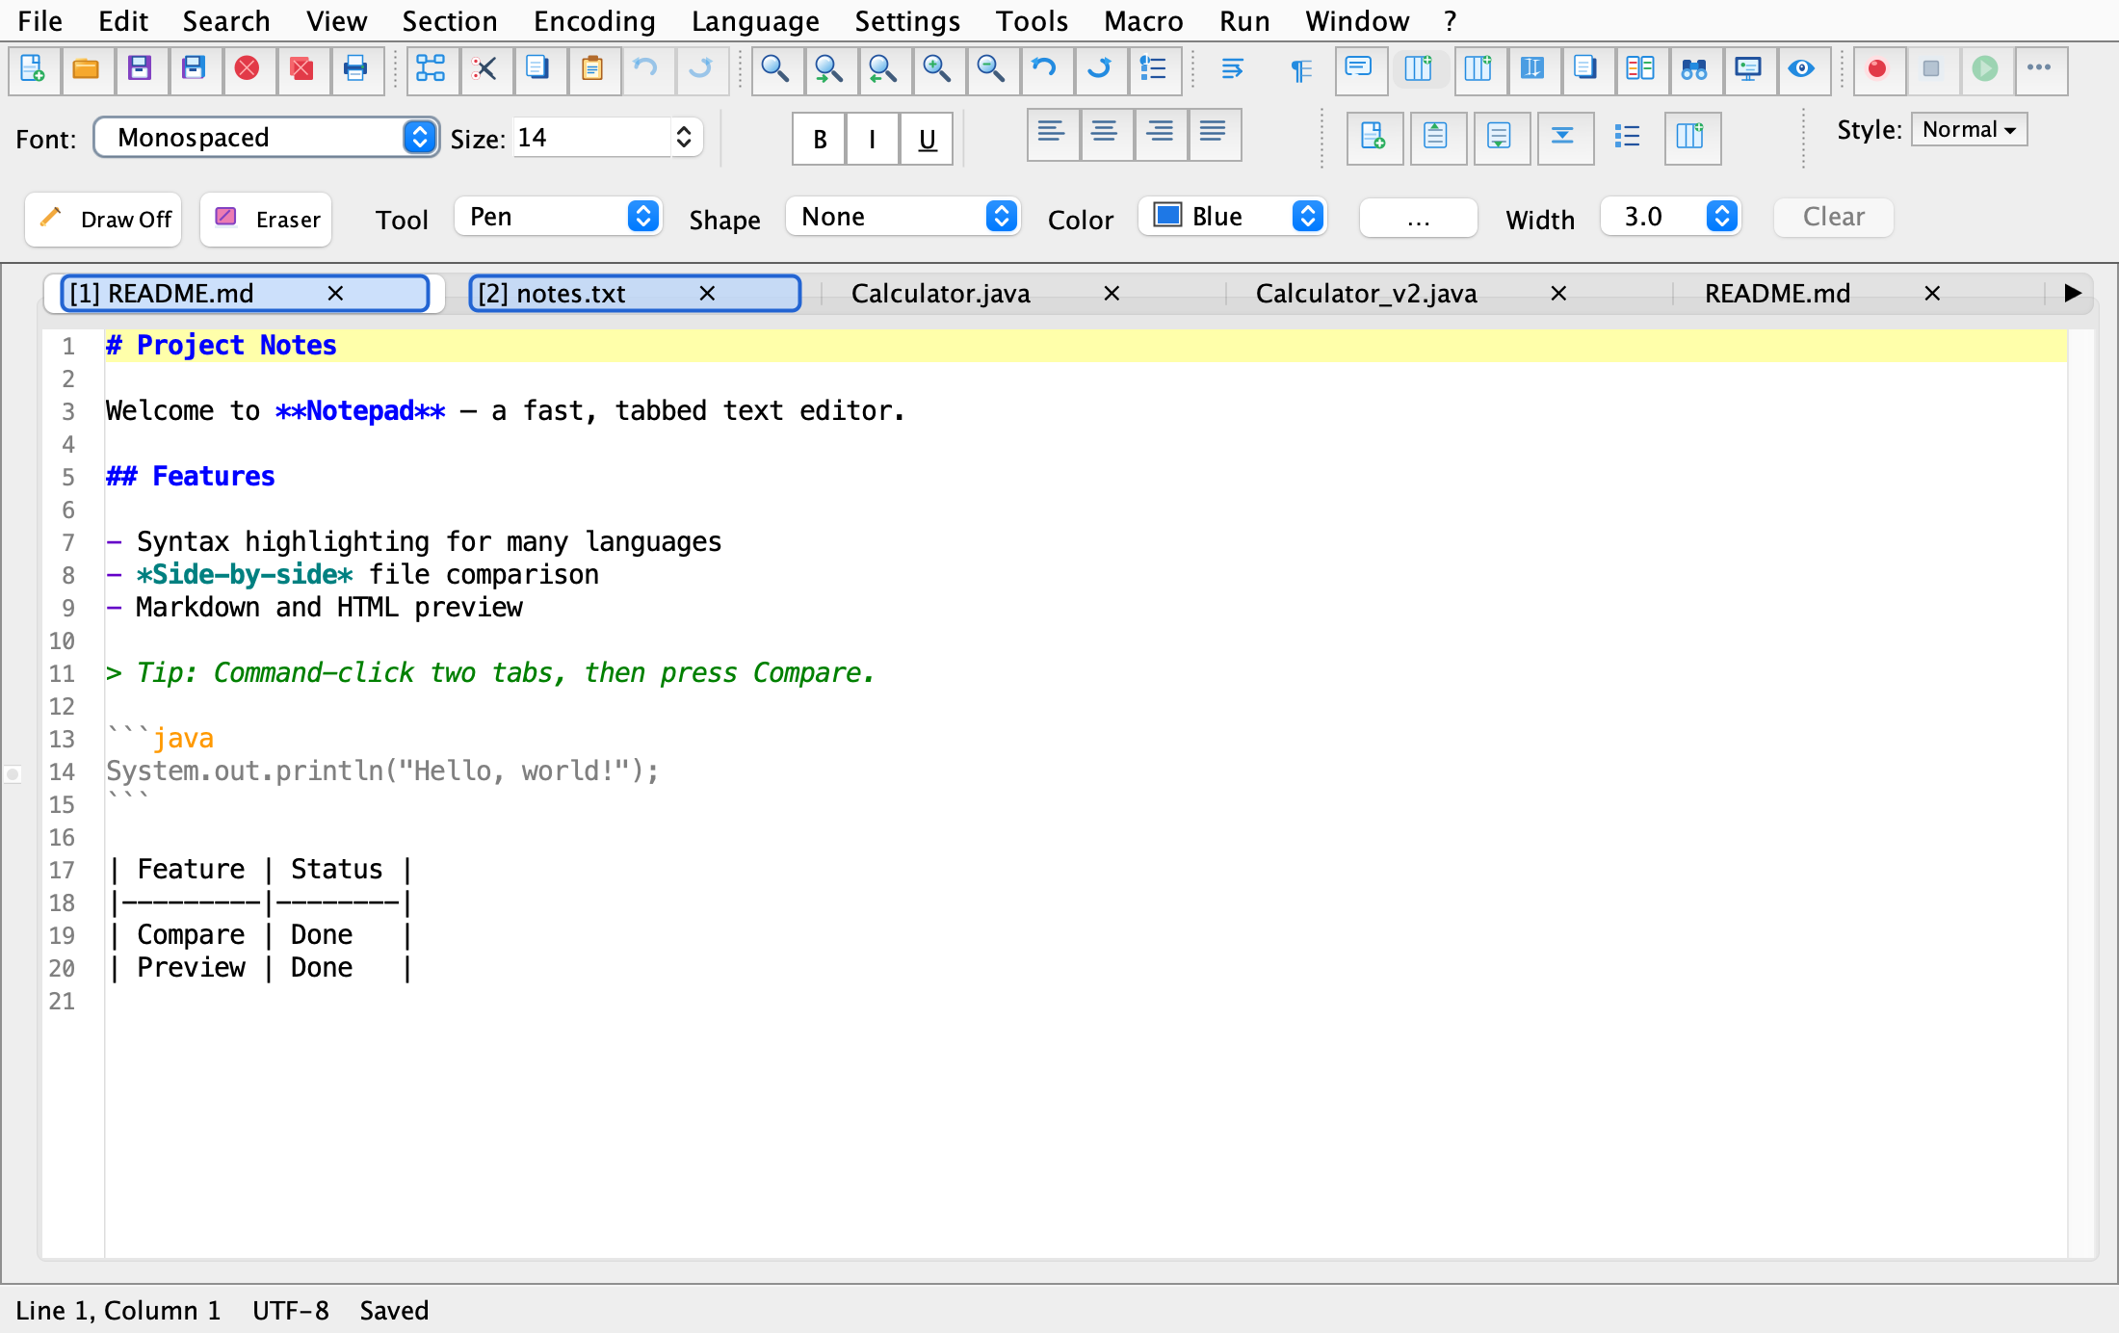Click the Clear drawing button
The height and width of the screenshot is (1333, 2119).
(1833, 217)
